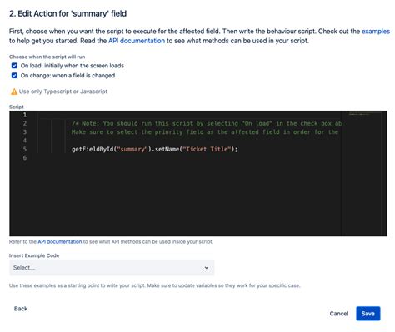Toggle the 'On change' checkbox
The width and height of the screenshot is (395, 332).
click(x=14, y=76)
